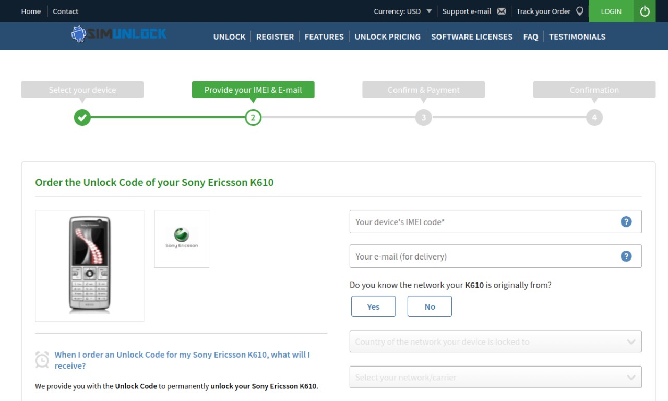Open the TESTIMONIALS menu item
The height and width of the screenshot is (401, 668).
click(577, 37)
